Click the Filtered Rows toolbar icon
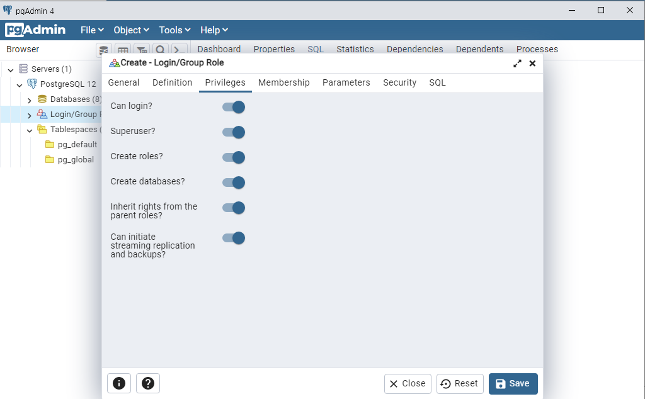This screenshot has width=645, height=399. pyautogui.click(x=142, y=50)
